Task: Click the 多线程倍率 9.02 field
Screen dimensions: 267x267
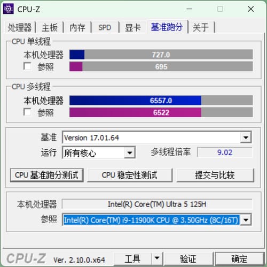Action: pyautogui.click(x=225, y=152)
